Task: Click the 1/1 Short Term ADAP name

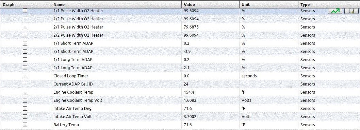Action: [73, 43]
